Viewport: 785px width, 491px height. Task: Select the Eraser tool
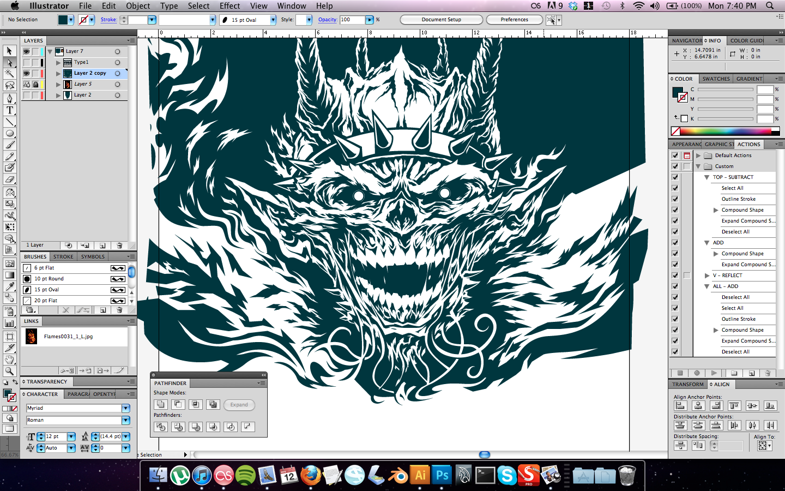click(9, 179)
